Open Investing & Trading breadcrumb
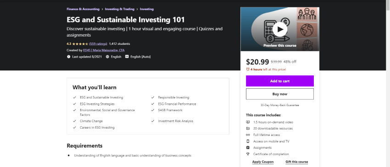The width and height of the screenshot is (390, 167). pyautogui.click(x=120, y=9)
